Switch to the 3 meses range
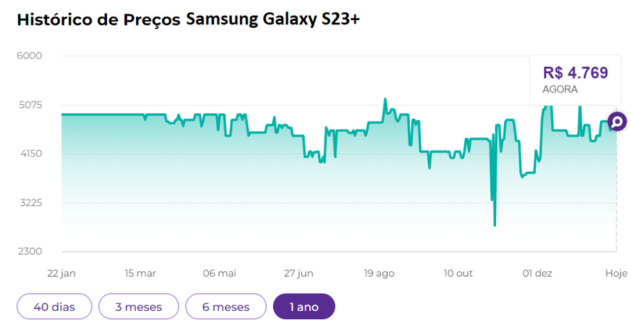 [x=138, y=306]
